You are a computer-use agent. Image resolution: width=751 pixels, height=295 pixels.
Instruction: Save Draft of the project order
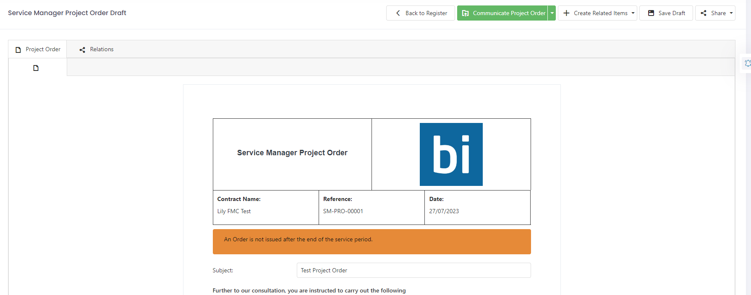[x=666, y=13]
